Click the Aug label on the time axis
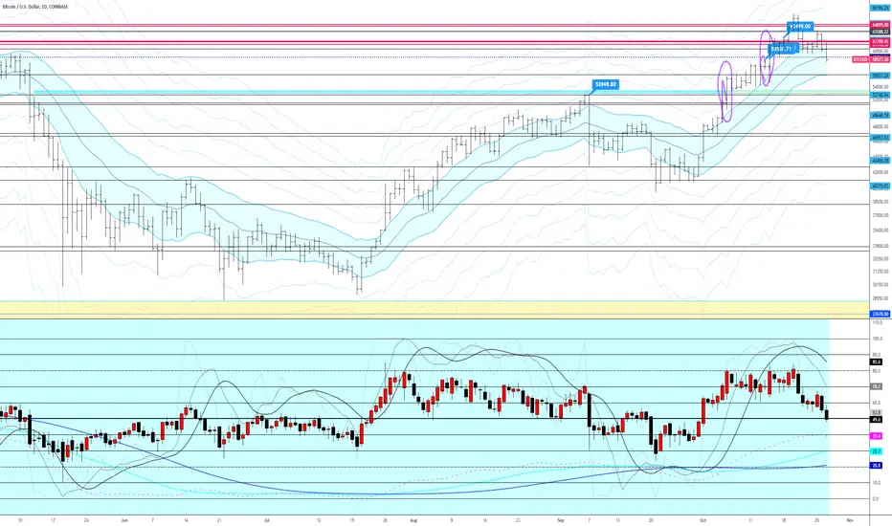Screen dimensions: 892x526 pos(413,519)
